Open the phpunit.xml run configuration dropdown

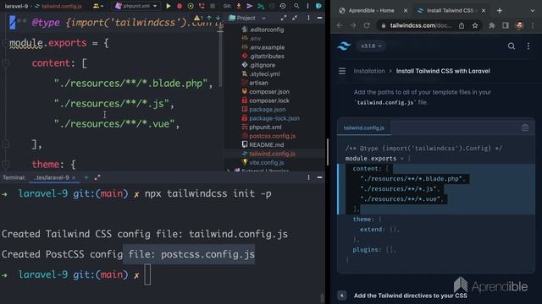coord(136,6)
